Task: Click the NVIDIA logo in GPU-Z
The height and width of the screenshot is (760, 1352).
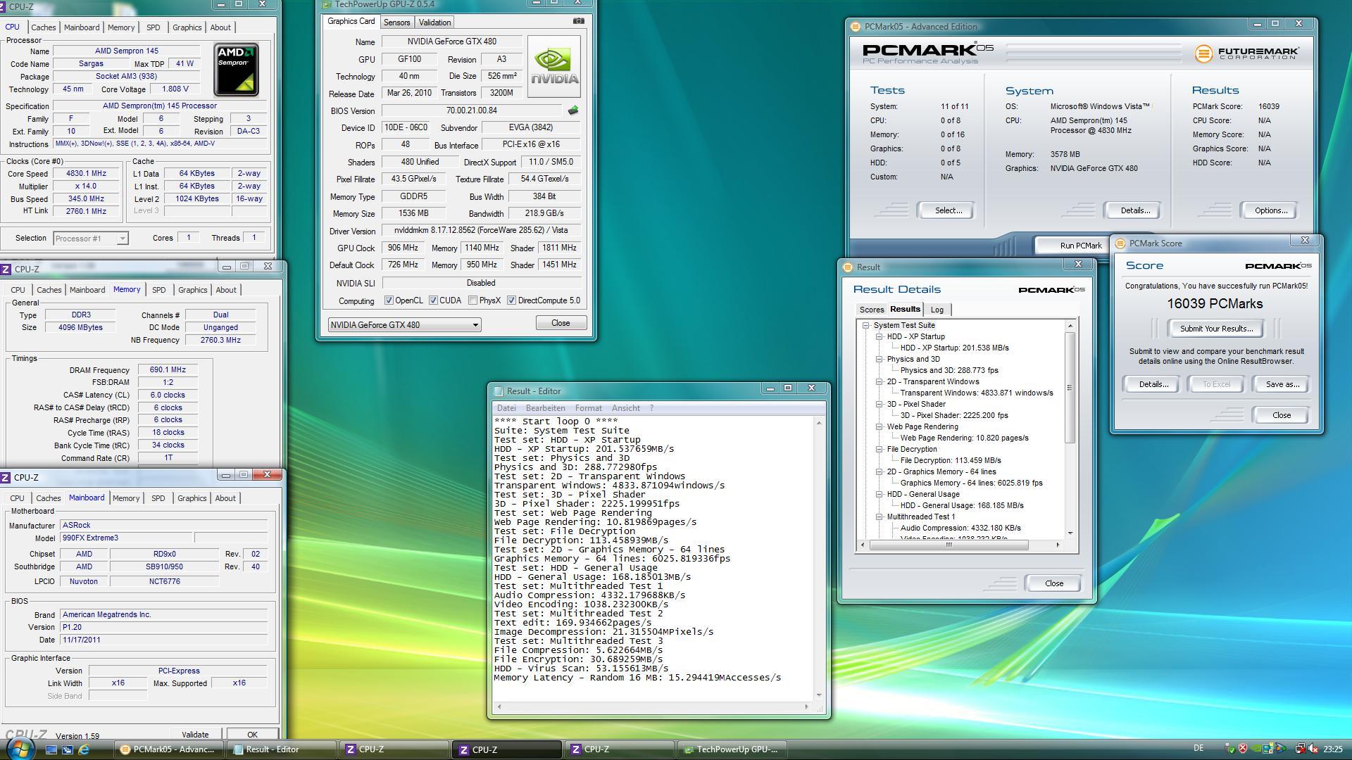Action: pyautogui.click(x=553, y=67)
